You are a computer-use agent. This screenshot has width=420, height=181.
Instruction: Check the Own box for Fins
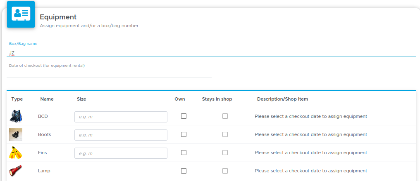point(184,153)
